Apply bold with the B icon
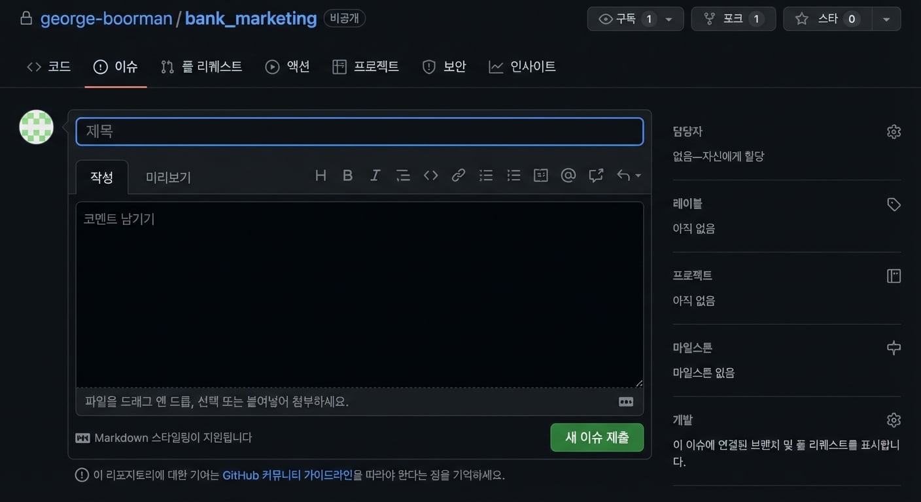 pos(348,175)
